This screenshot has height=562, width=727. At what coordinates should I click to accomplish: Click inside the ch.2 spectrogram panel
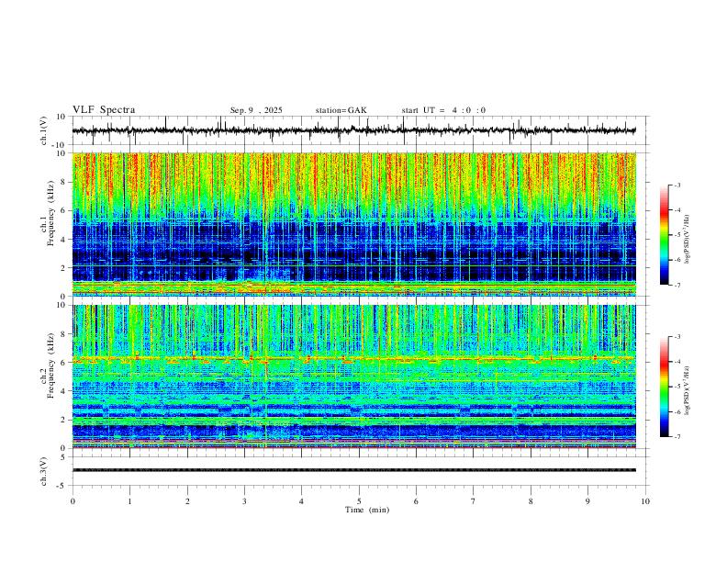coord(354,377)
